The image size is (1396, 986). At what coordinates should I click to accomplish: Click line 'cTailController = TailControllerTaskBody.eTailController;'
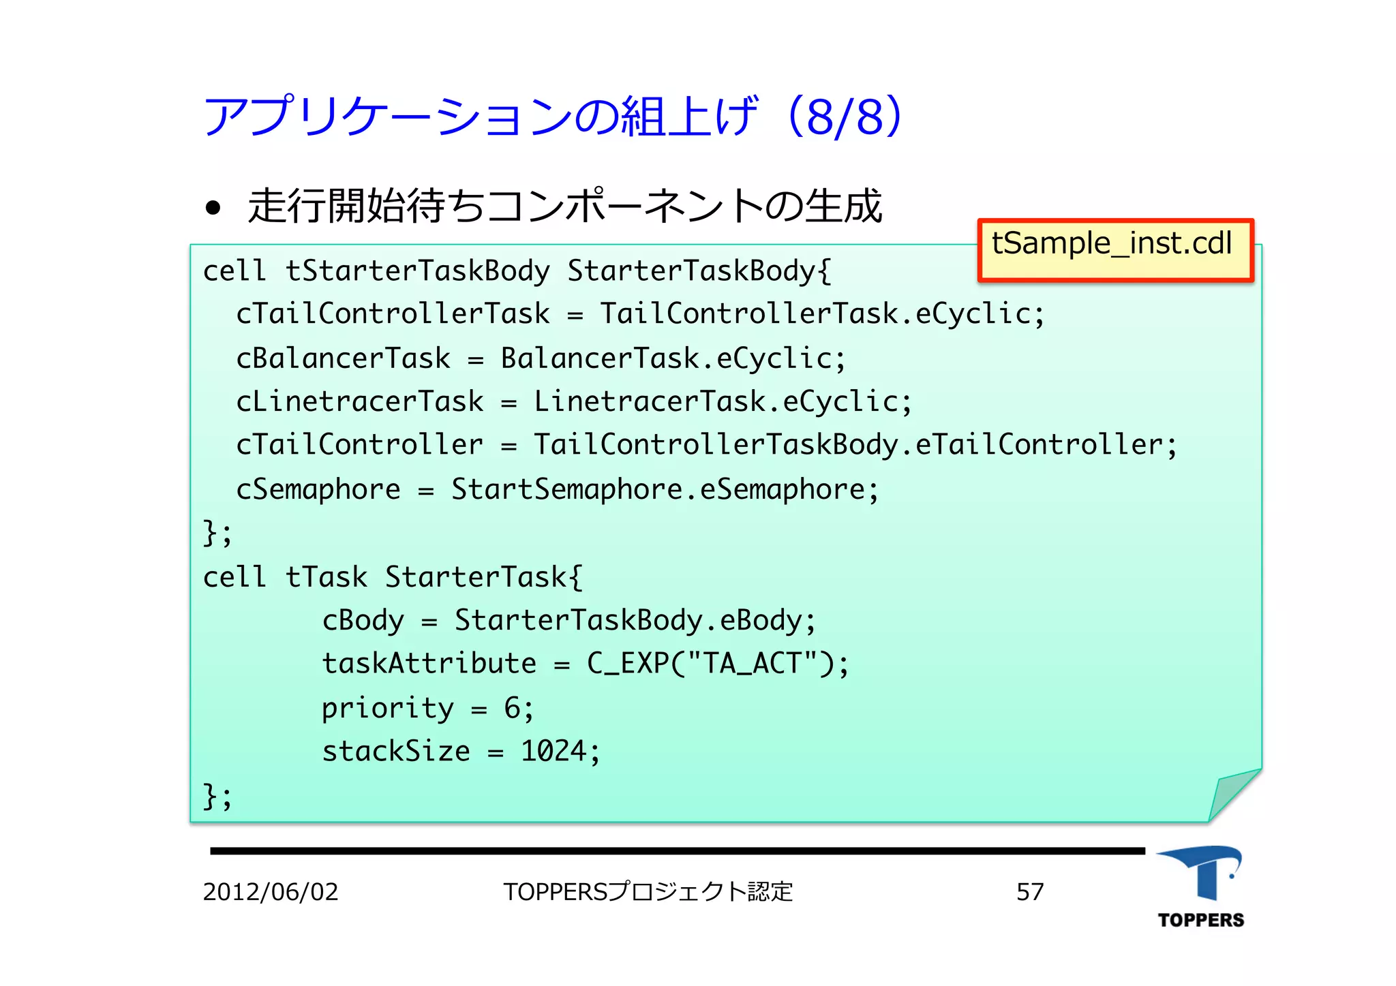click(706, 445)
